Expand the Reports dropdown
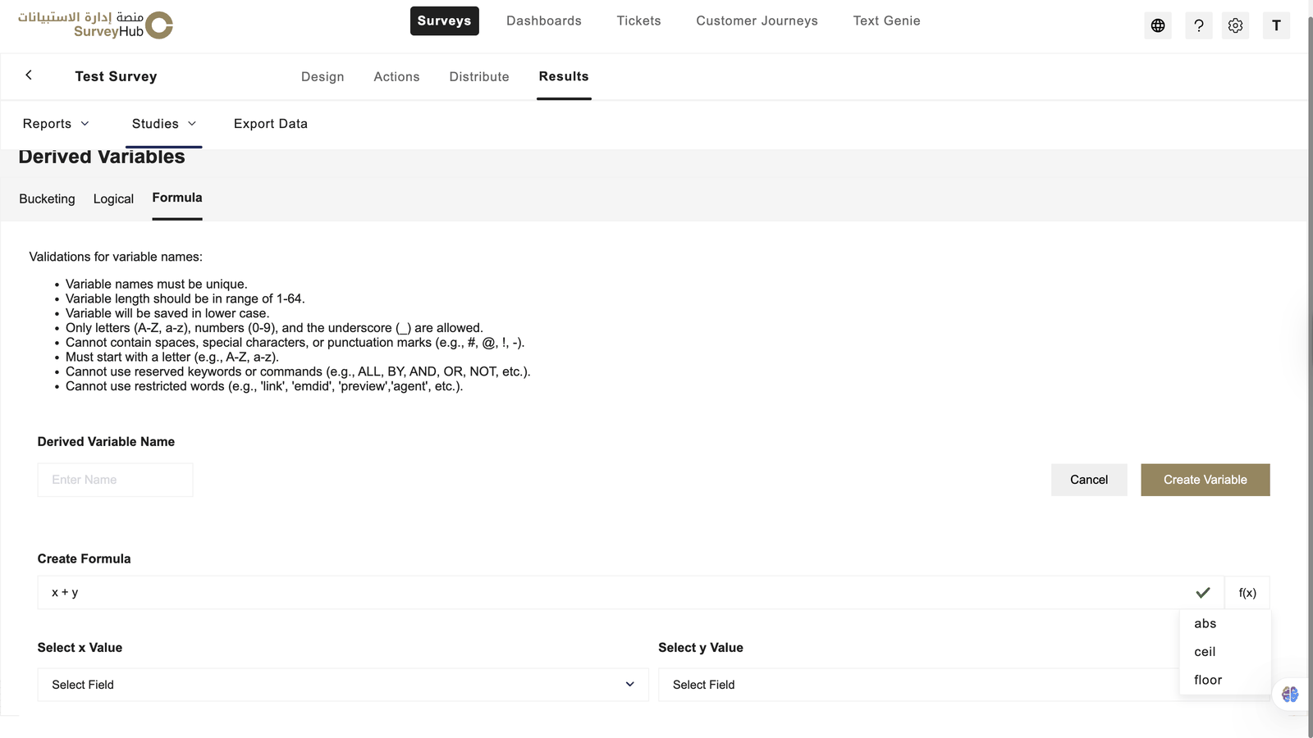 click(56, 124)
